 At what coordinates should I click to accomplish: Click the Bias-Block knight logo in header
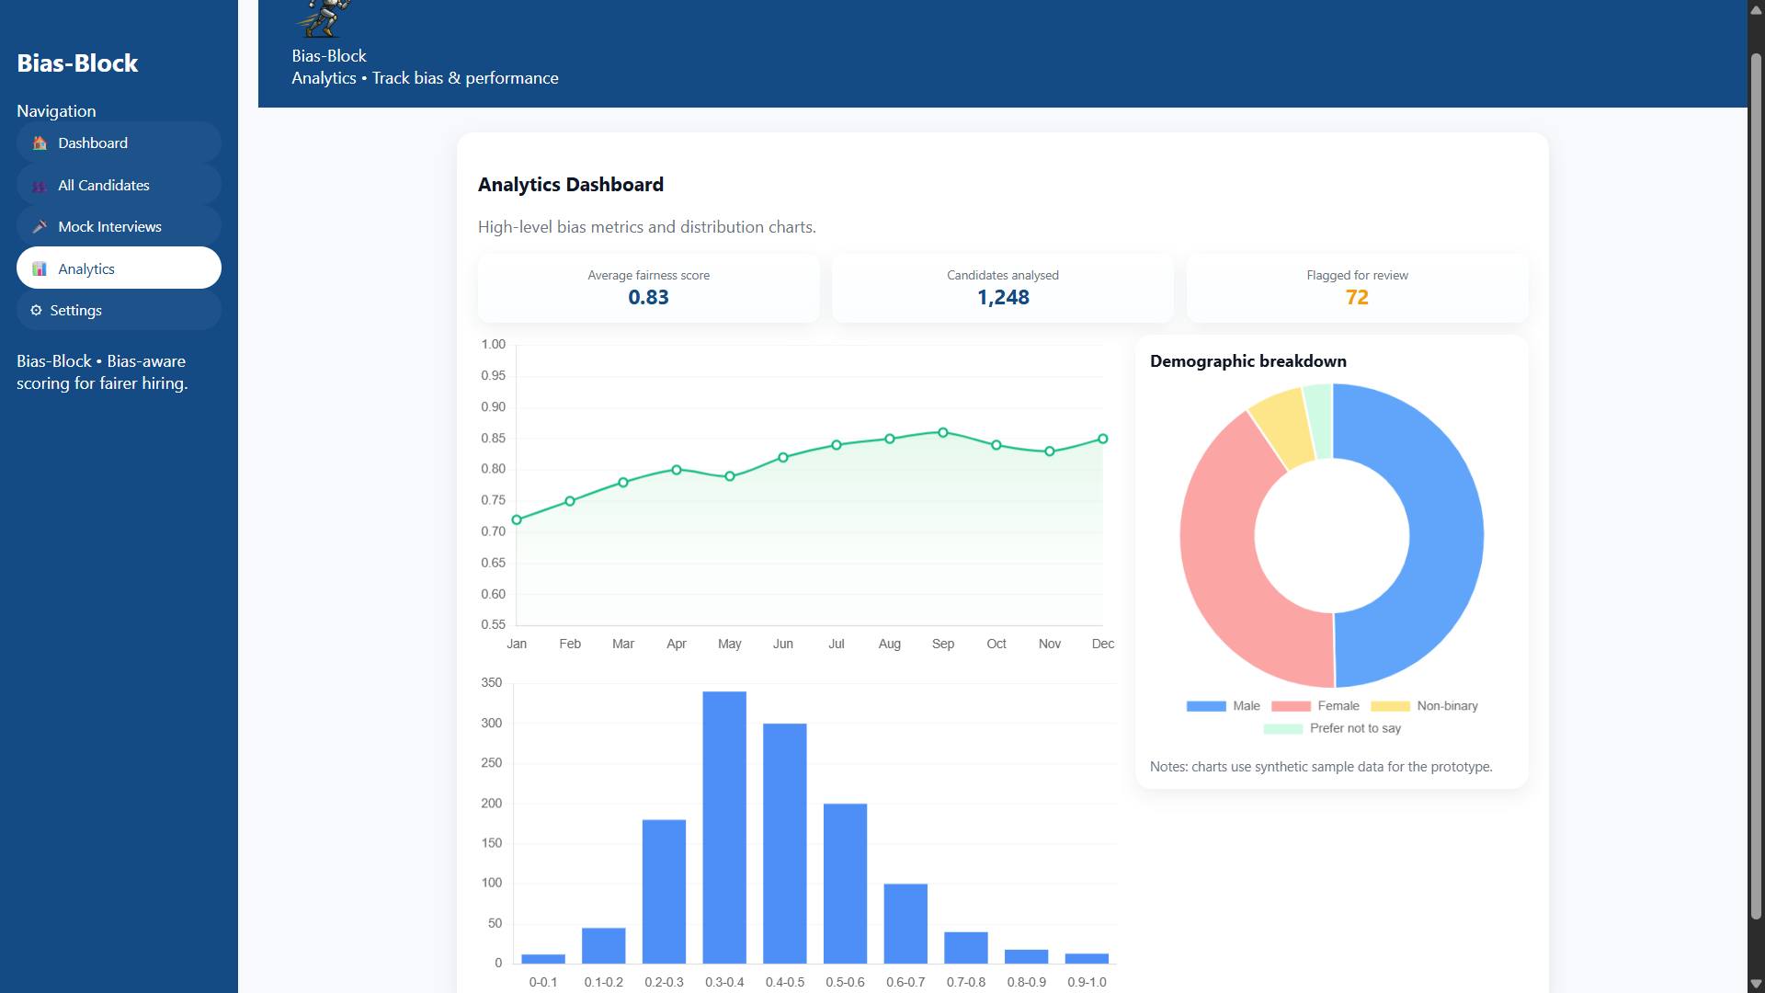(323, 18)
